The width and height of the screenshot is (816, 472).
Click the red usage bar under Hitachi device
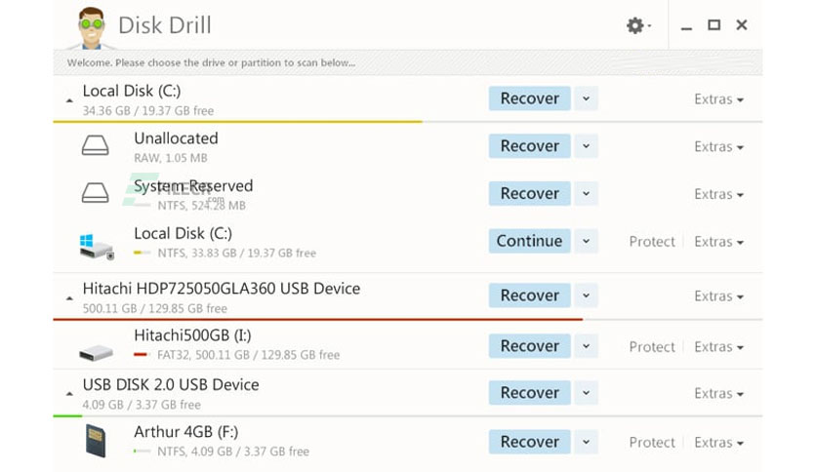317,319
